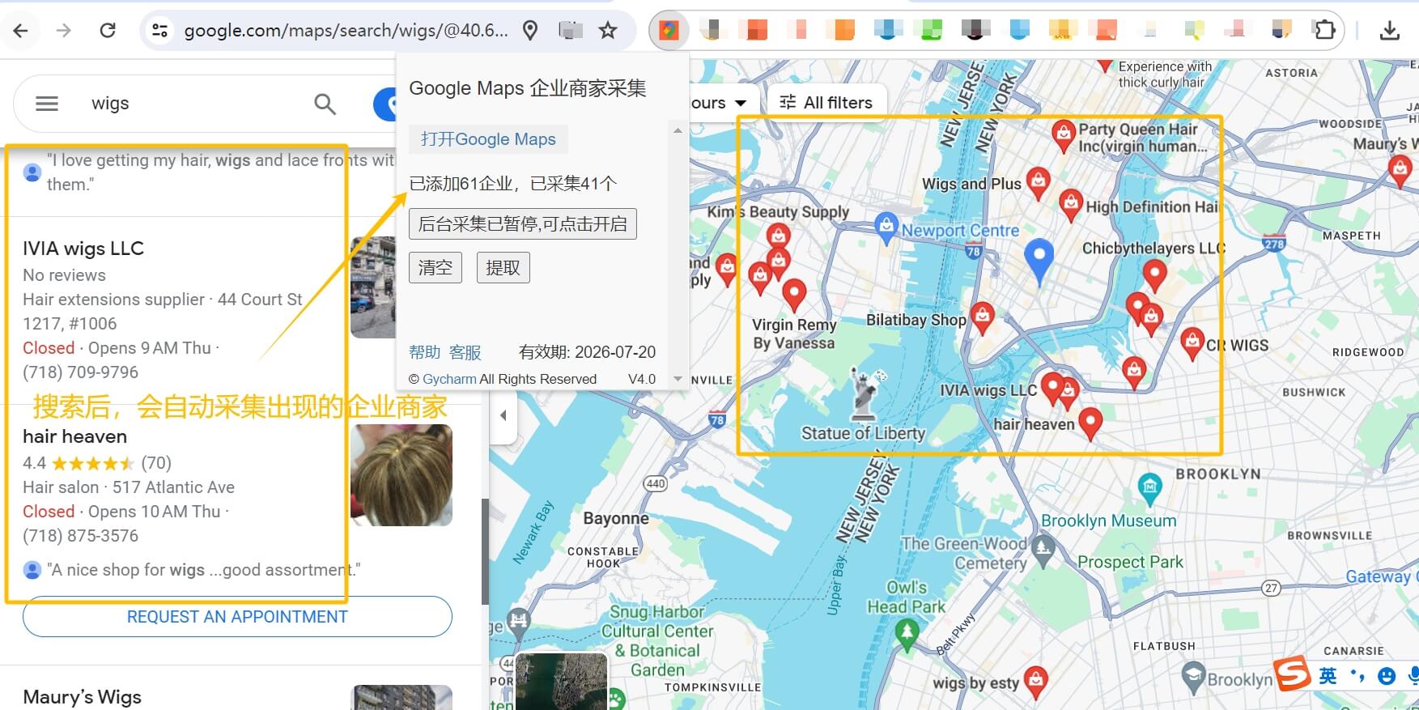Click REQUEST AN APPOINTMENT button
Image resolution: width=1419 pixels, height=710 pixels.
237,617
